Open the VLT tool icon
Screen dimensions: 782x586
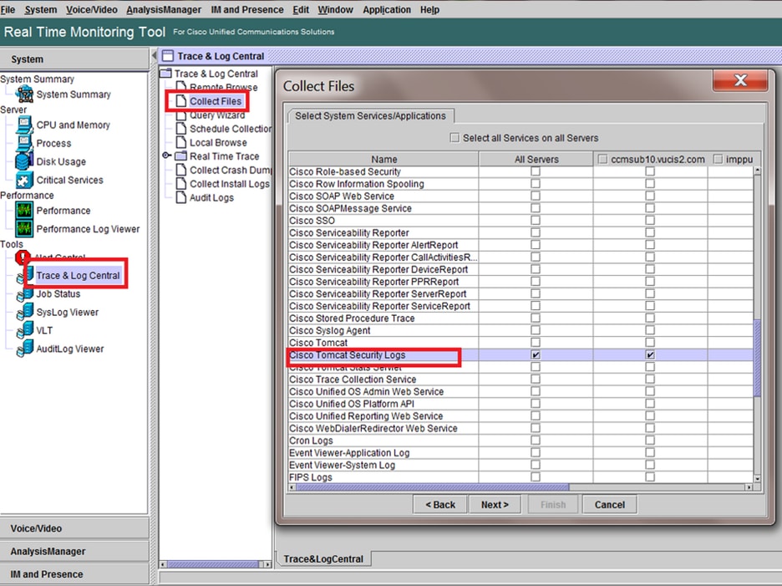[25, 331]
